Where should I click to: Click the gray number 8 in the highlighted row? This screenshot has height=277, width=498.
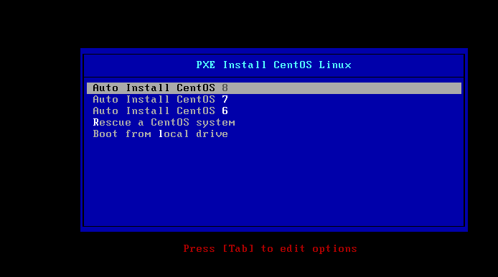click(225, 88)
